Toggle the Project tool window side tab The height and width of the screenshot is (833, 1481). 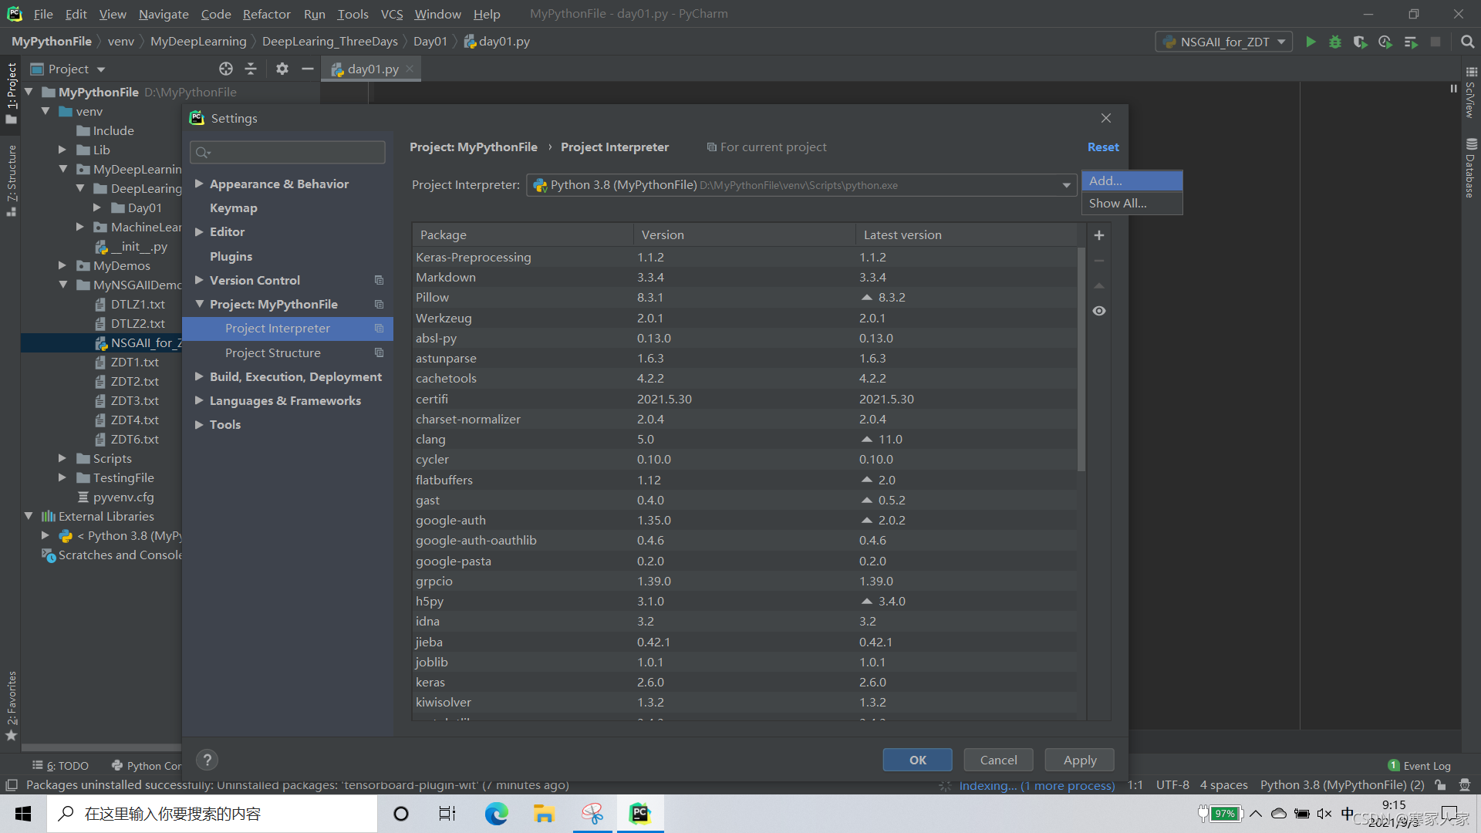(11, 93)
